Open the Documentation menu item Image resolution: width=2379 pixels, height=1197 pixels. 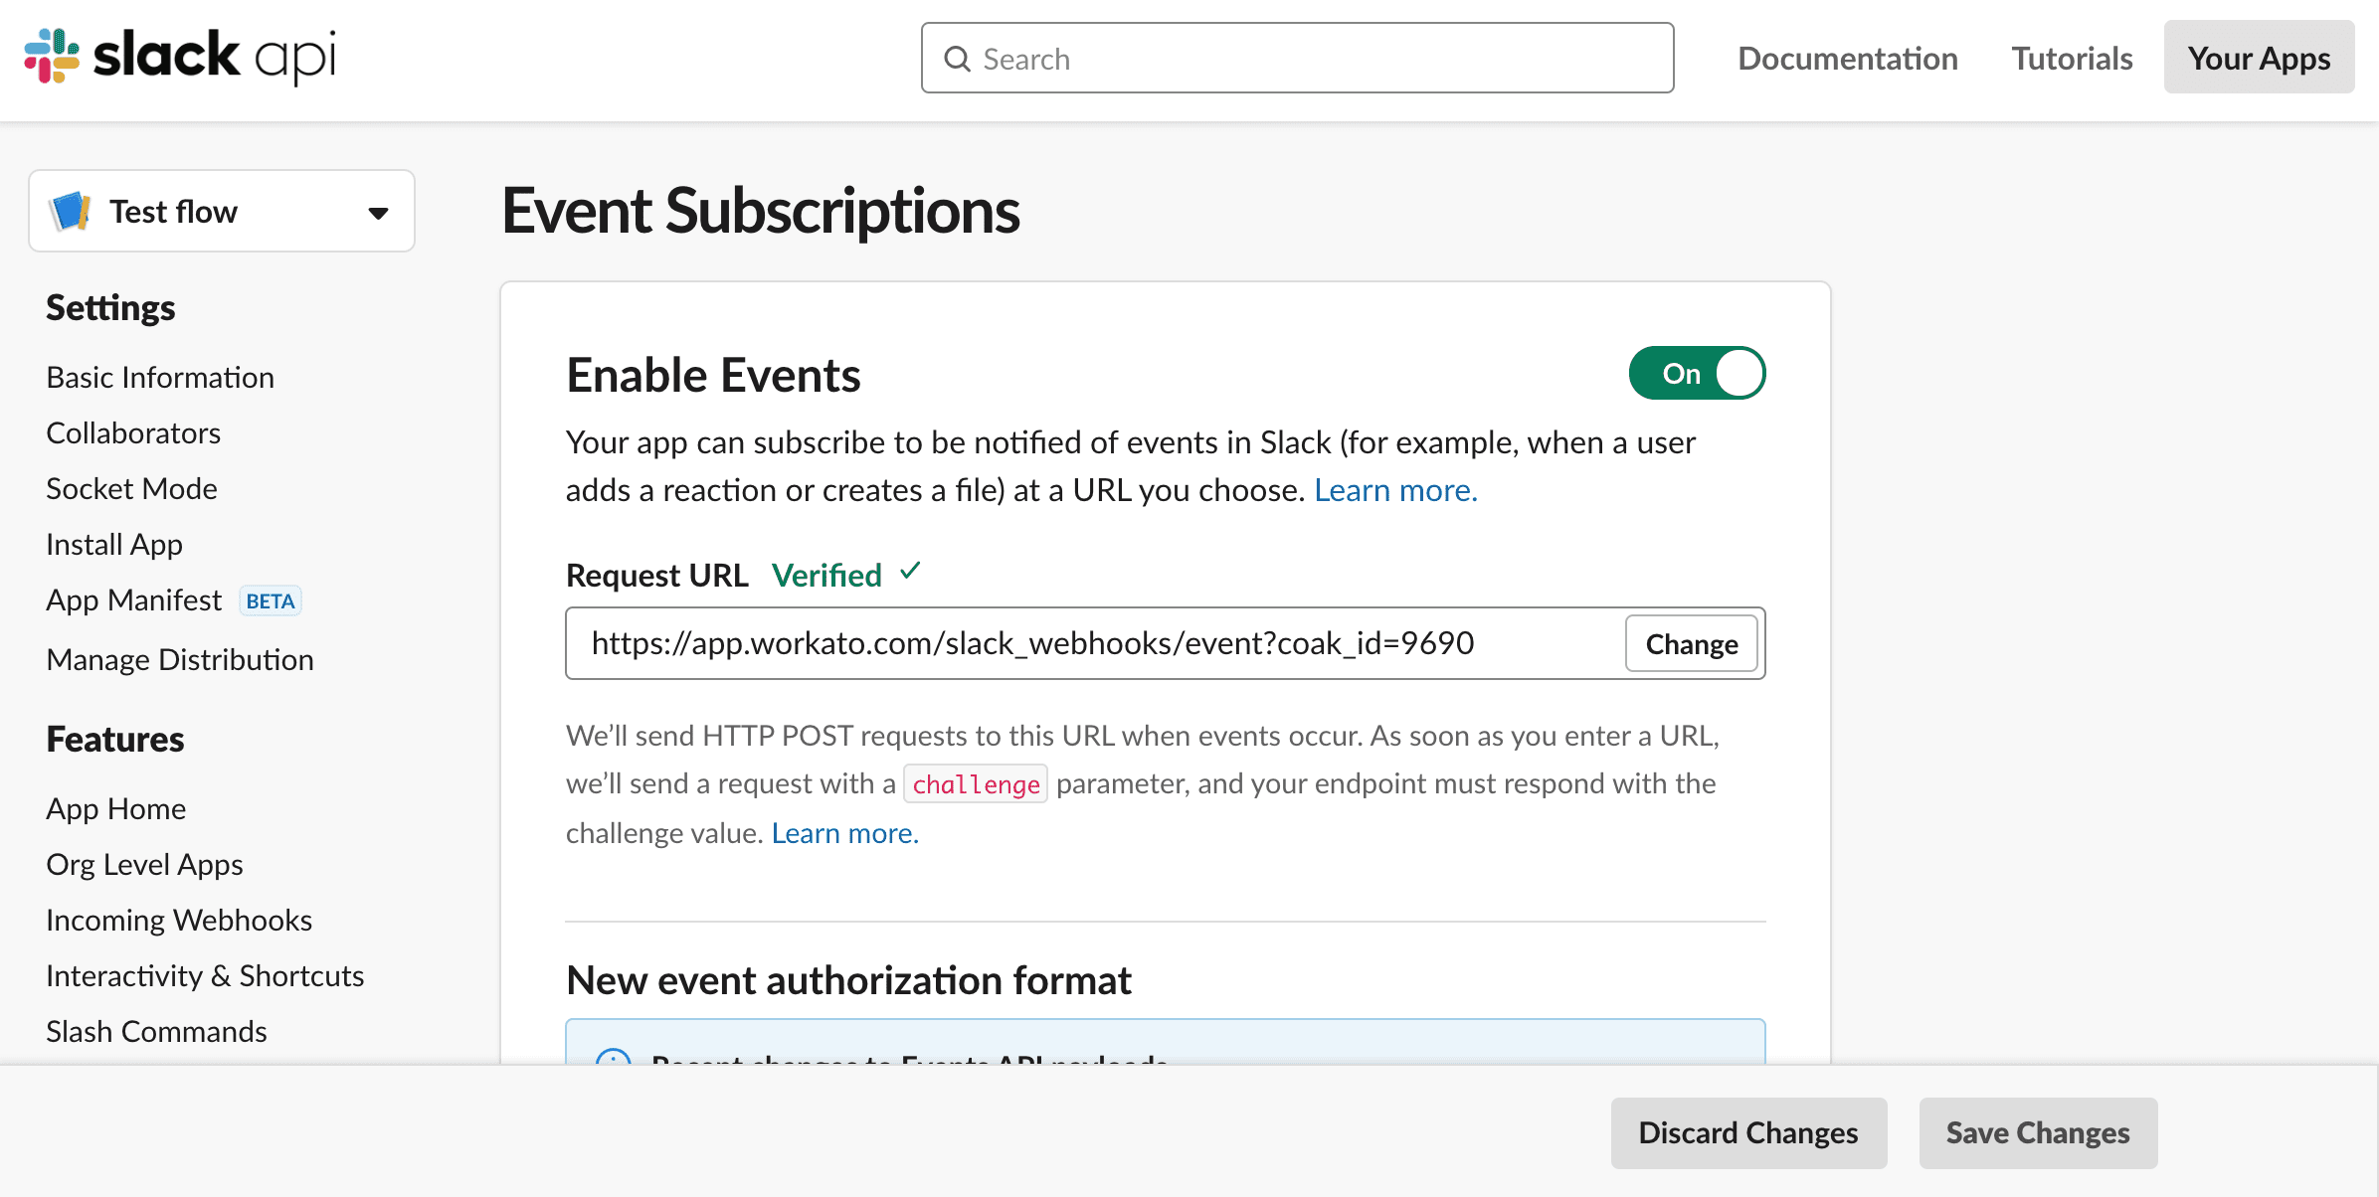1847,59
